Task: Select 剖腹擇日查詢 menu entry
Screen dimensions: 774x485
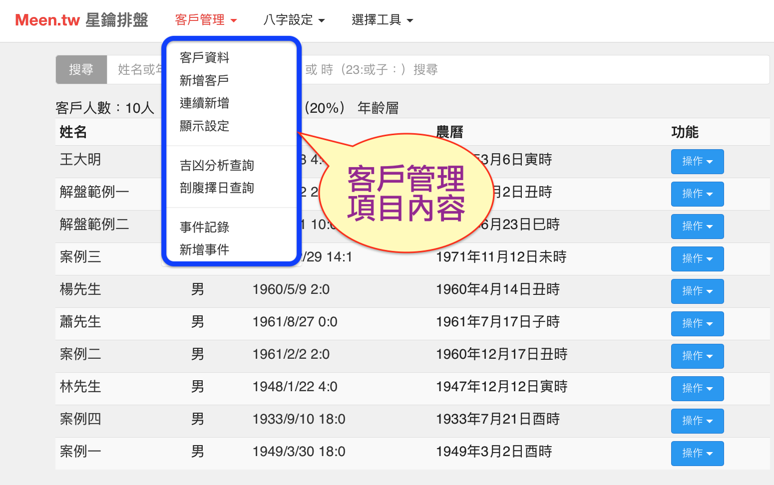Action: [217, 188]
